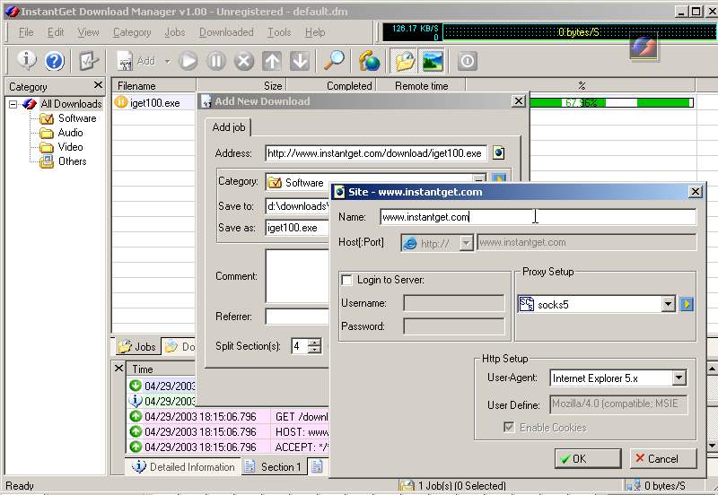Click the Pause toolbar icon
Viewport: 718px width, 495px height.
(x=216, y=61)
